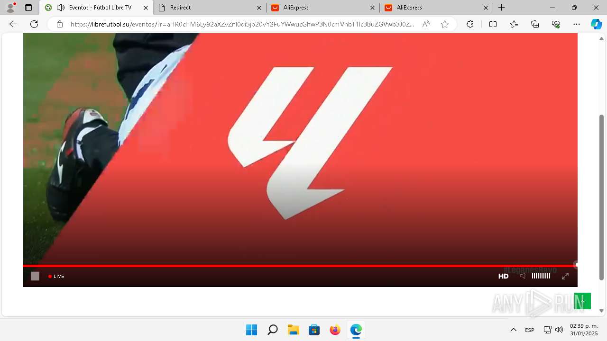View site information lock icon
The width and height of the screenshot is (607, 341).
tap(59, 24)
